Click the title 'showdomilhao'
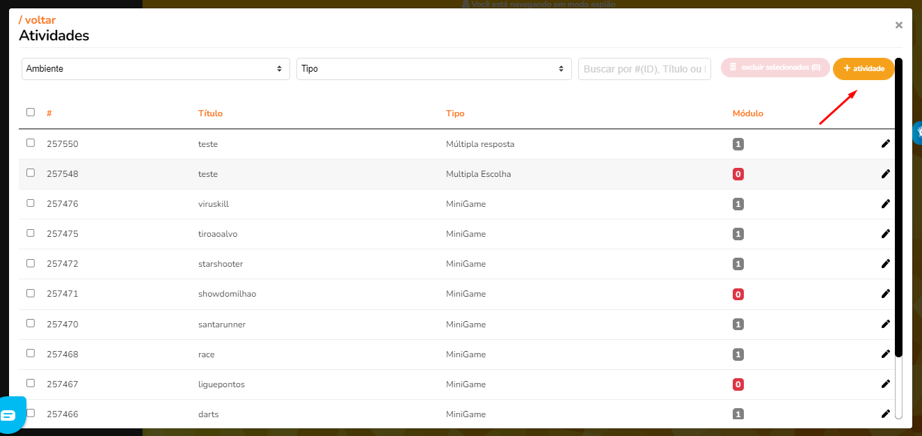 (227, 294)
